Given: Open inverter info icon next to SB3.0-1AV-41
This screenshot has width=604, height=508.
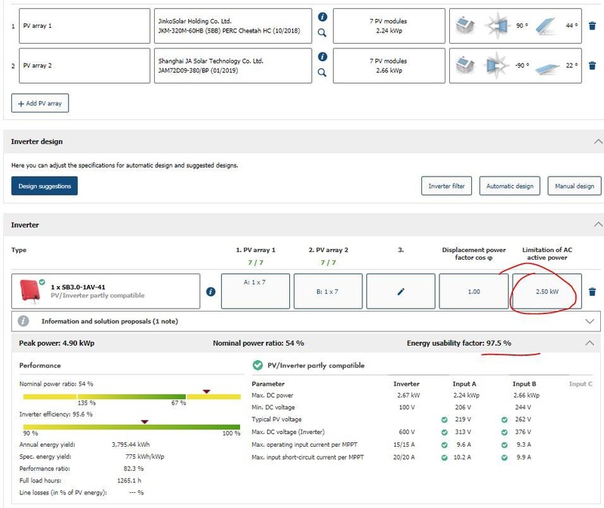Looking at the screenshot, I should pos(211,291).
